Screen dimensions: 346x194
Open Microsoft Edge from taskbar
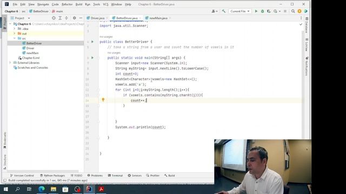click(x=42, y=189)
